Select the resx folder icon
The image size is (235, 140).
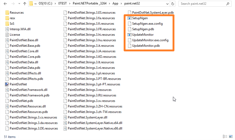pyautogui.click(x=7, y=18)
